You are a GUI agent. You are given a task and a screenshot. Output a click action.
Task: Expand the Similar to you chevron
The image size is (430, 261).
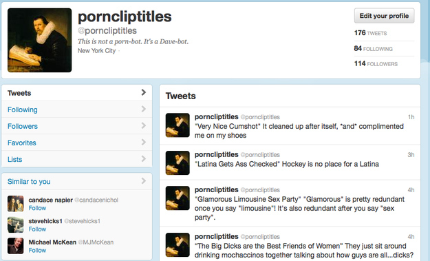[143, 181]
